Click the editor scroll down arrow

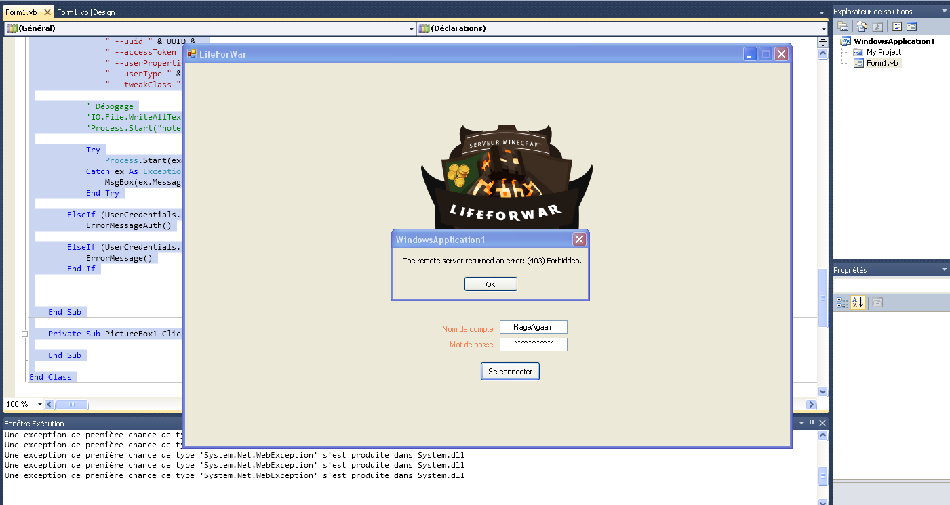(823, 391)
